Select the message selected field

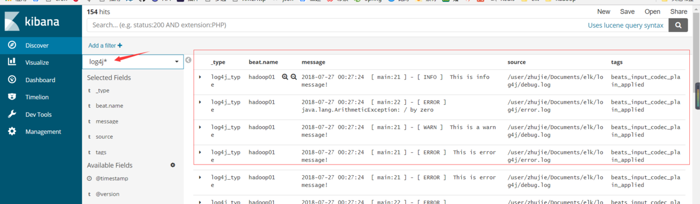click(x=107, y=121)
